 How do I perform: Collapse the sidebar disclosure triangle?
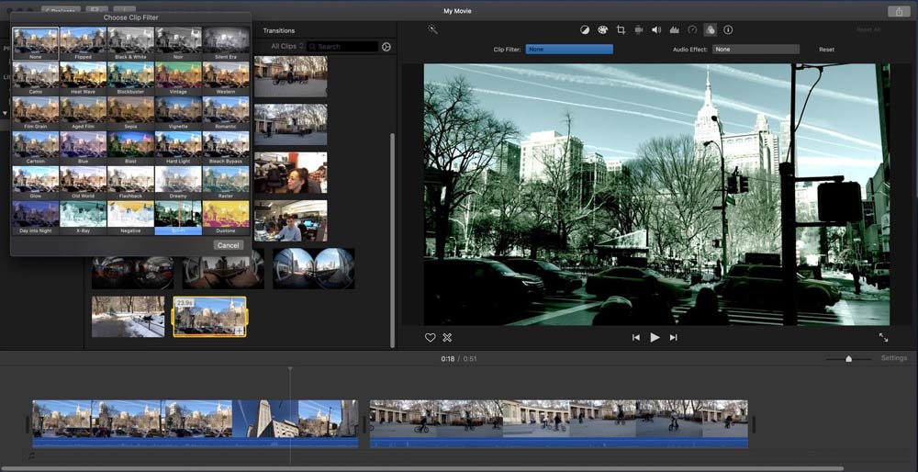coord(6,113)
